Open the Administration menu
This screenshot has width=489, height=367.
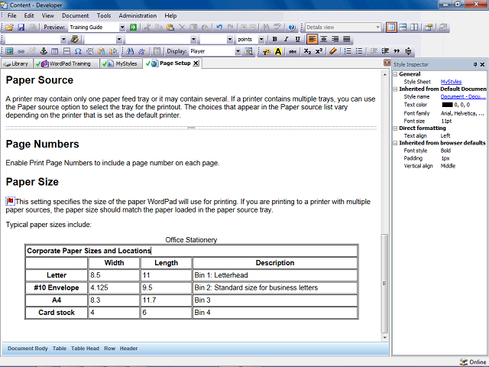click(x=138, y=15)
